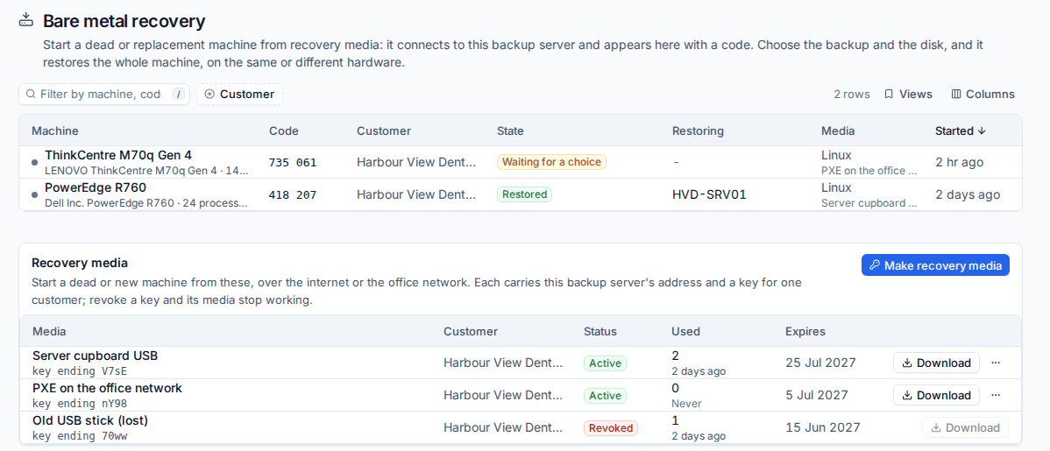Sort recovery media by Expires column
The width and height of the screenshot is (1050, 451).
[x=805, y=331]
